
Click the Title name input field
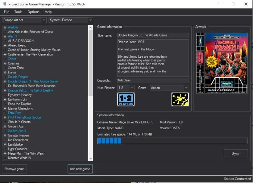pyautogui.click(x=153, y=35)
